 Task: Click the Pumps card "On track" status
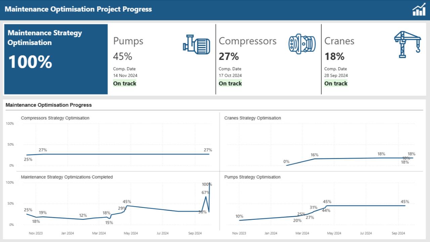[125, 83]
